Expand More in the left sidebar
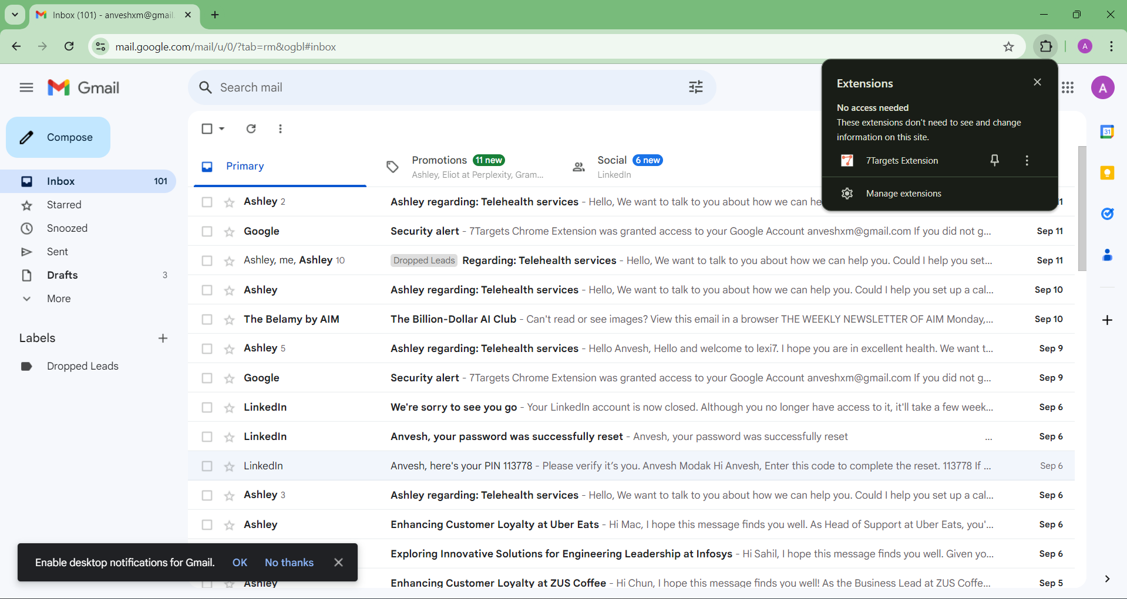 (58, 299)
